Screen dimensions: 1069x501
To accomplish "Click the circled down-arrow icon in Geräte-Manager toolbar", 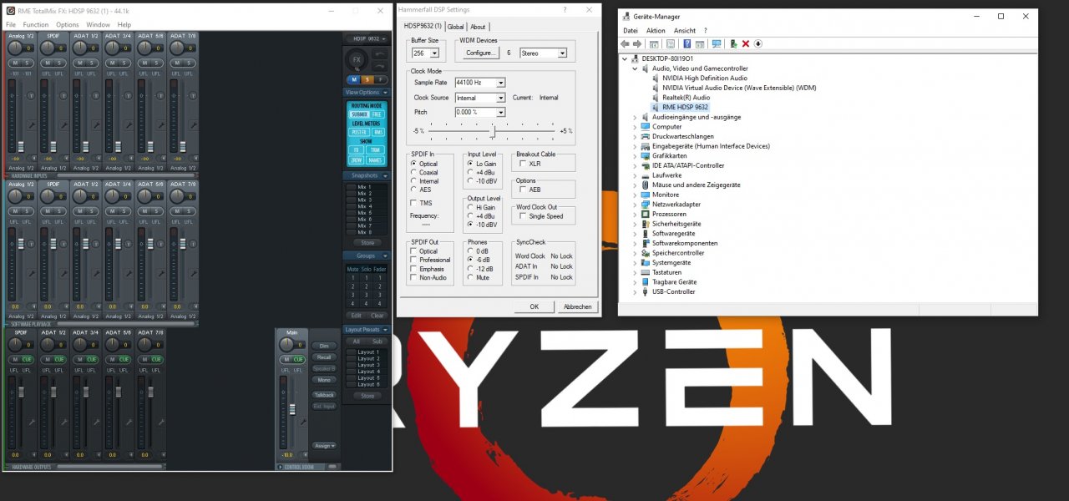I will [x=758, y=43].
